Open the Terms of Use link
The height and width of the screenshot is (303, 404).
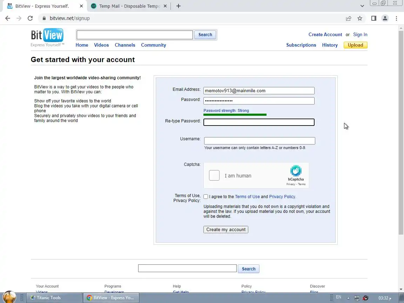click(x=247, y=197)
